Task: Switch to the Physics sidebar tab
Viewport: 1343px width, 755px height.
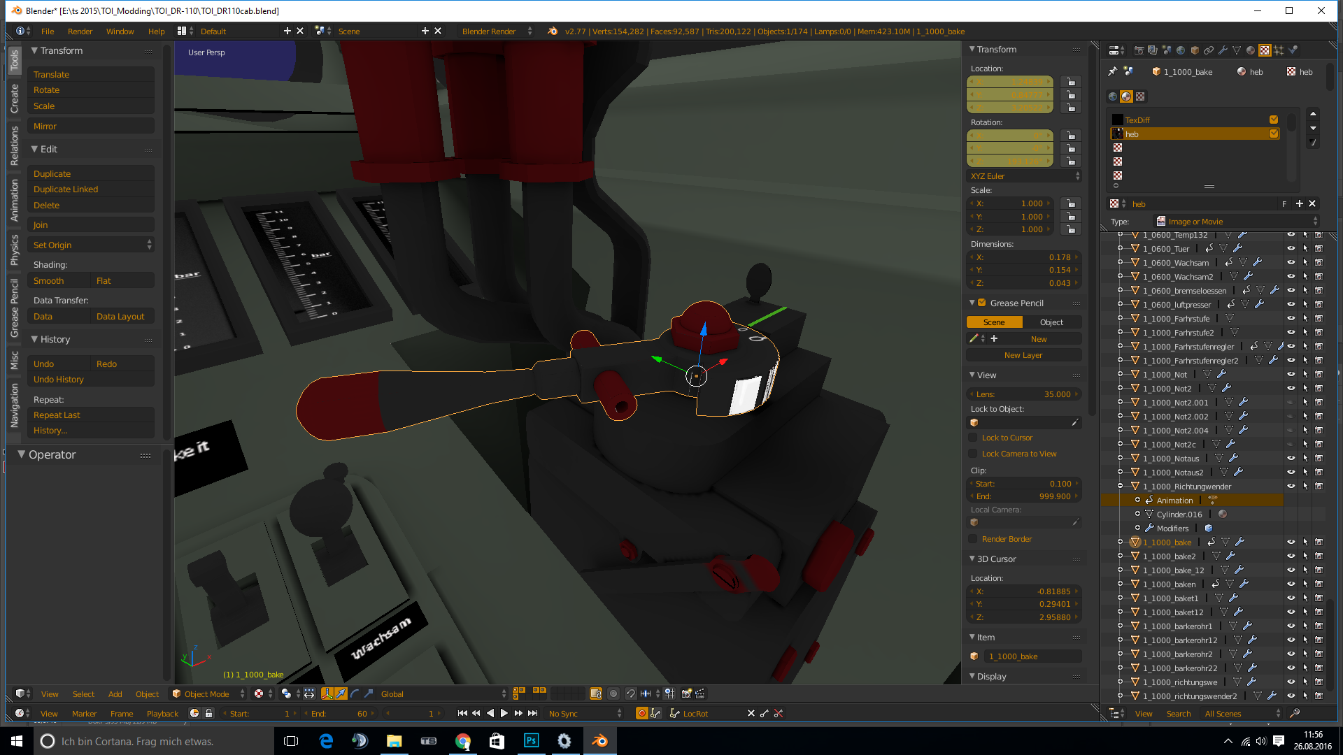Action: tap(14, 250)
